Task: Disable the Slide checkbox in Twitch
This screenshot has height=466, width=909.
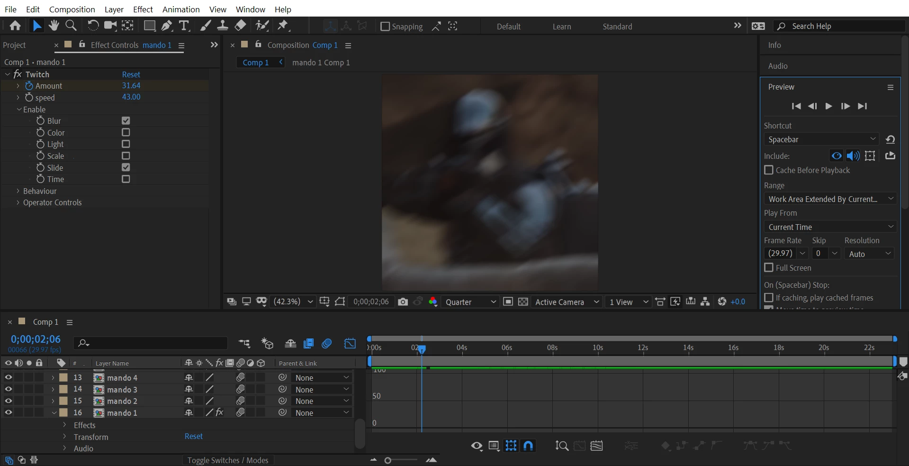Action: point(126,167)
